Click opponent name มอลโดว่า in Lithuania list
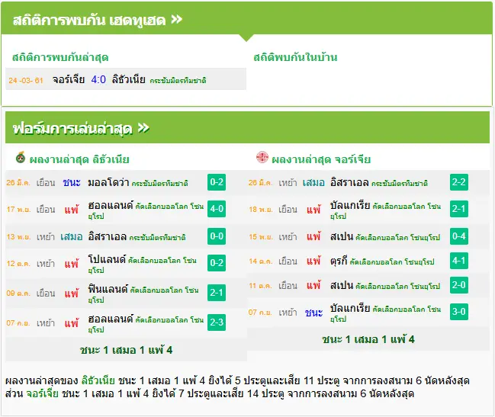Viewport: 495px width, 417px height. tap(108, 183)
